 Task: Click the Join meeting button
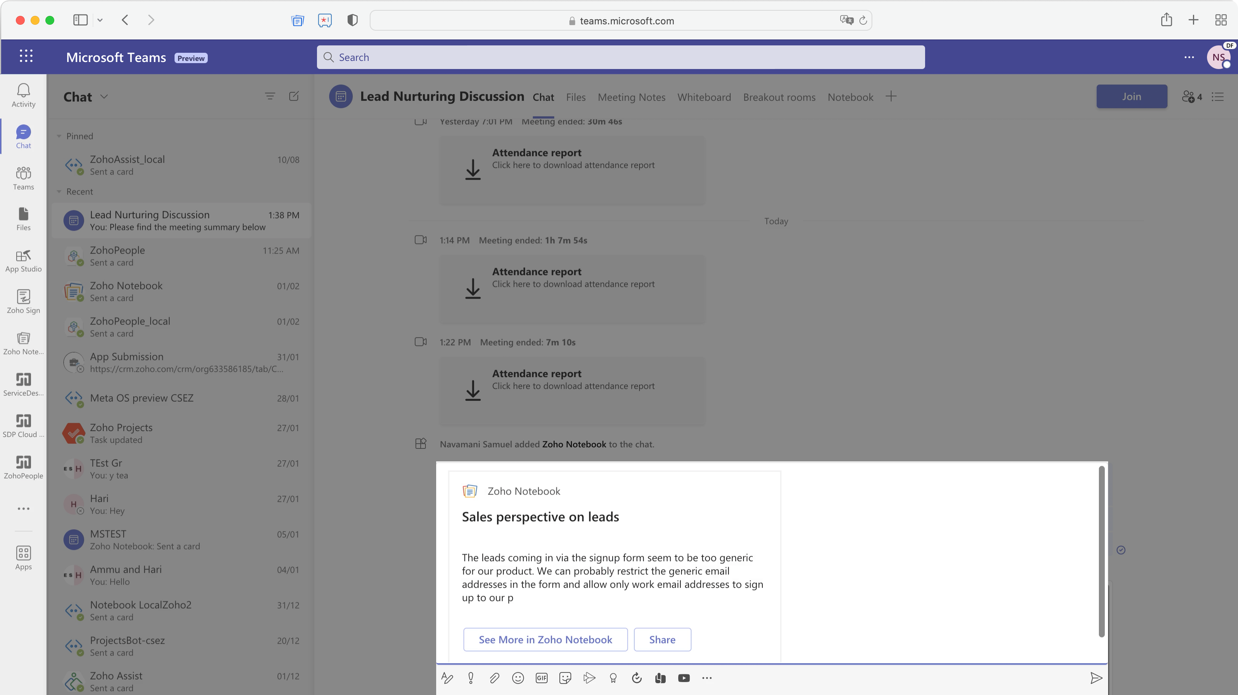[x=1131, y=96]
